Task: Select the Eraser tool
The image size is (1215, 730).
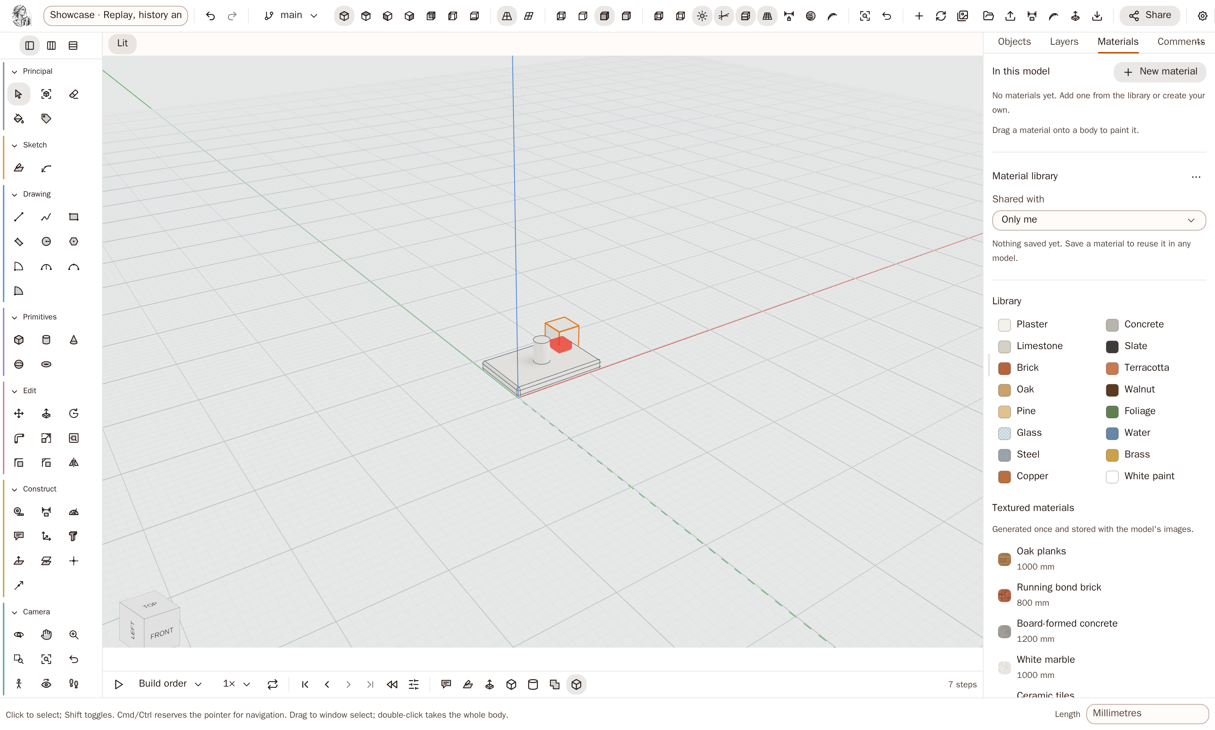Action: (x=74, y=94)
